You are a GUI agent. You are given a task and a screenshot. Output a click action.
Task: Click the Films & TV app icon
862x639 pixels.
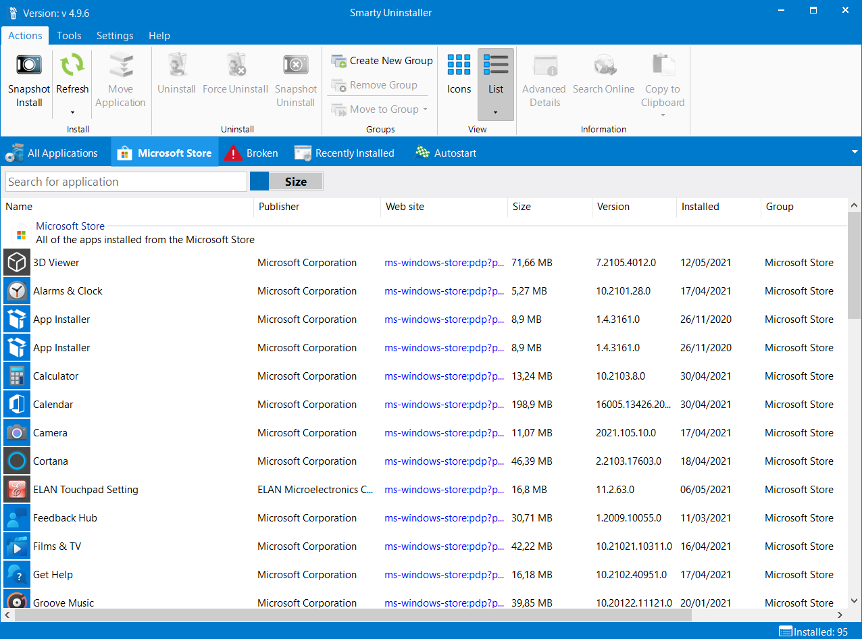[17, 546]
